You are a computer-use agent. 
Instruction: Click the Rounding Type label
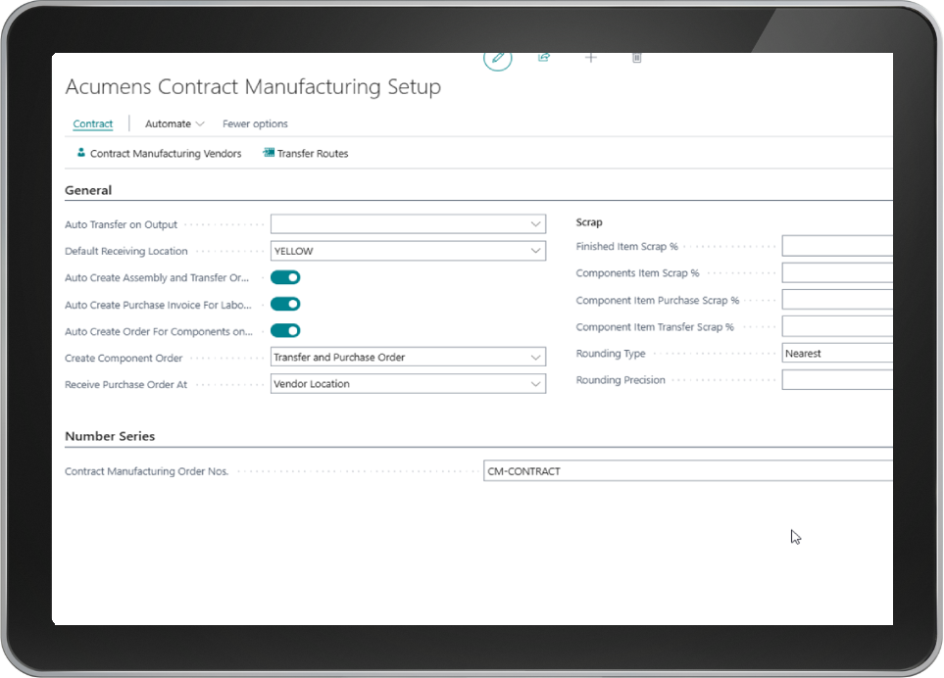point(611,353)
